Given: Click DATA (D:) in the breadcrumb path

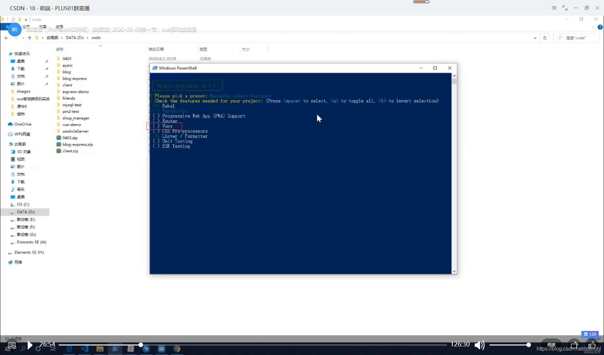Looking at the screenshot, I should [75, 38].
